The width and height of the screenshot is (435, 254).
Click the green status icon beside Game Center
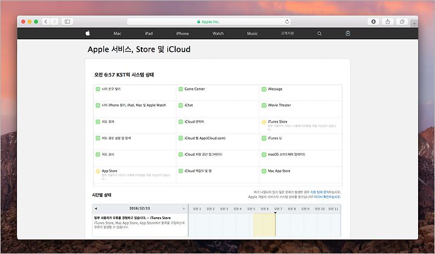[181, 89]
